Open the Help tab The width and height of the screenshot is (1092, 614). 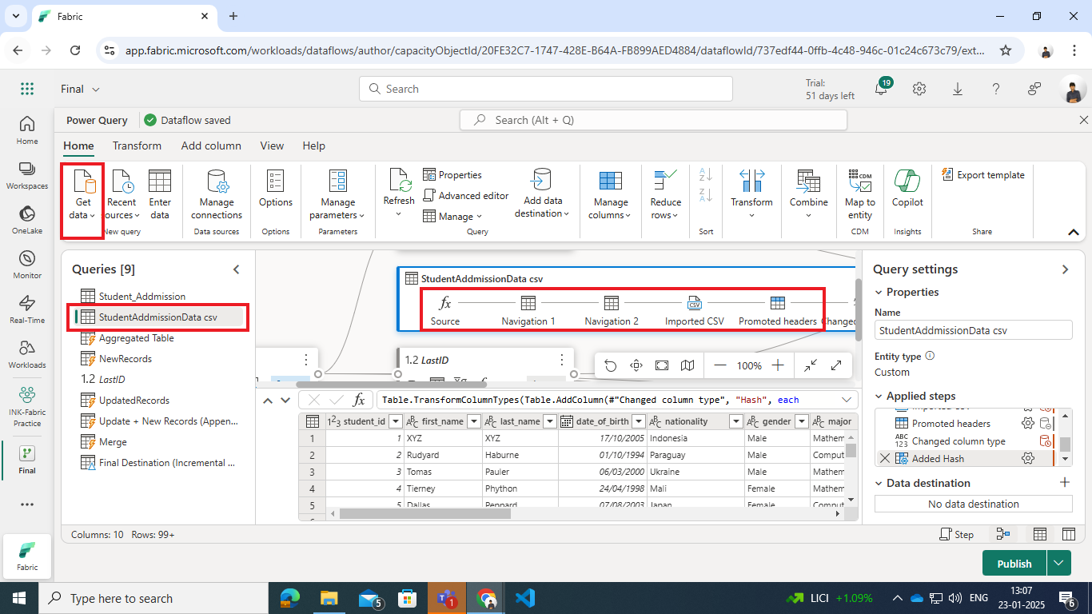pos(313,146)
